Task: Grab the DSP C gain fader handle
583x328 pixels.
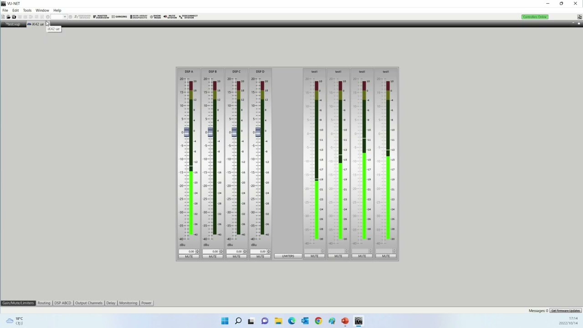Action: point(234,132)
